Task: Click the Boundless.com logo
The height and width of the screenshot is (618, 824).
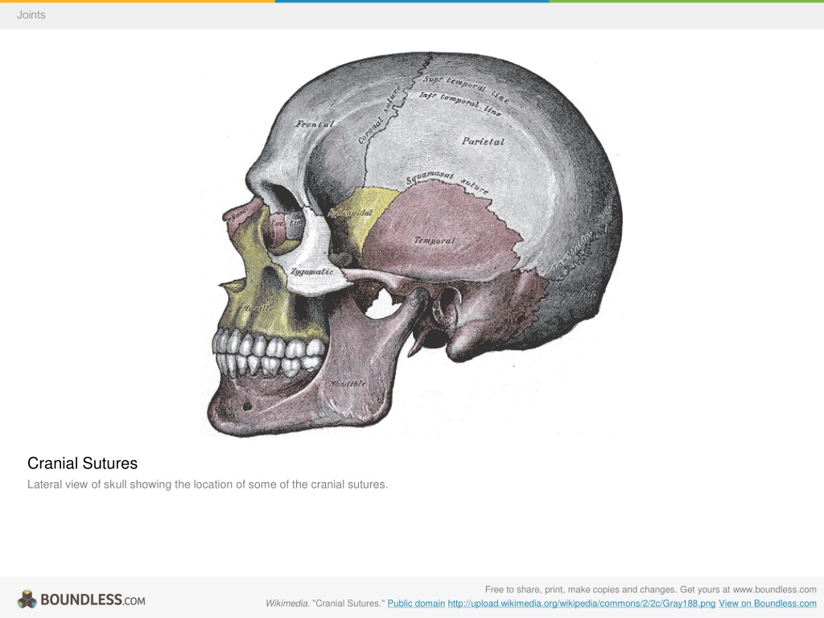Action: 81,599
